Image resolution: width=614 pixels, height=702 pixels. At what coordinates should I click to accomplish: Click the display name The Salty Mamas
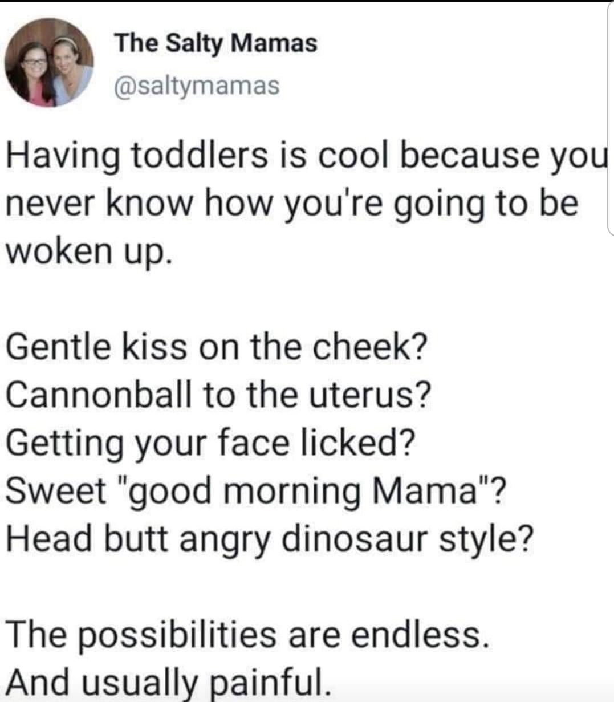[x=216, y=43]
